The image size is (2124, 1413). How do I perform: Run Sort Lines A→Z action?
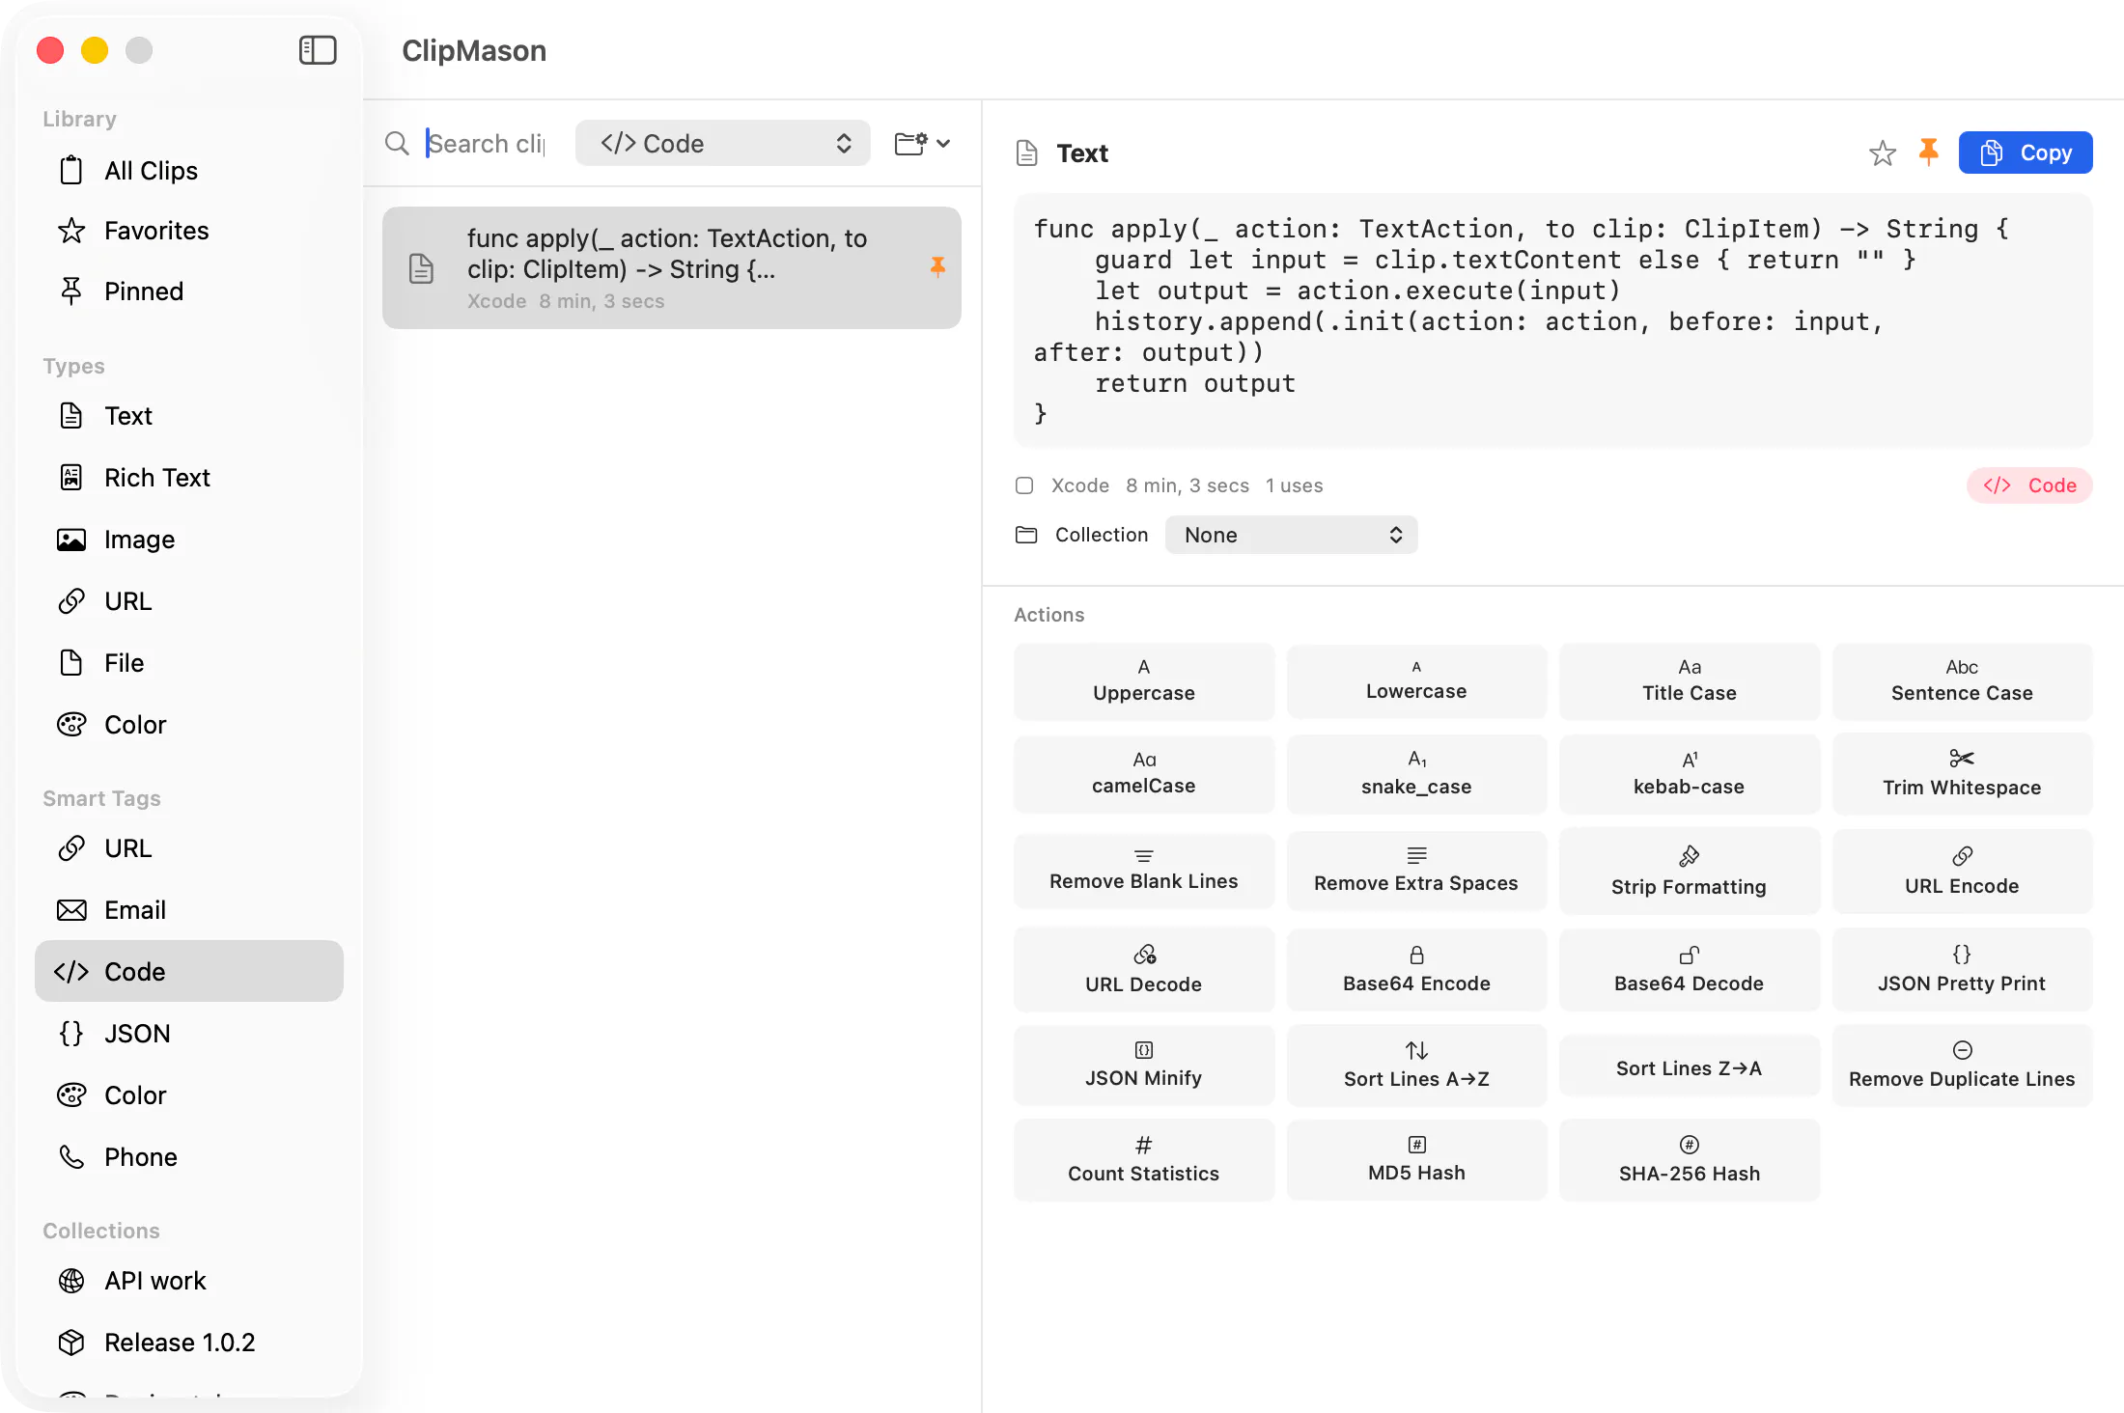pyautogui.click(x=1416, y=1066)
